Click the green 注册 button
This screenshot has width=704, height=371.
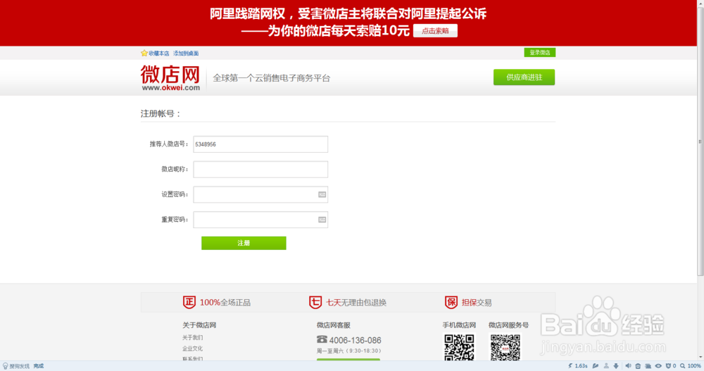[x=244, y=243]
